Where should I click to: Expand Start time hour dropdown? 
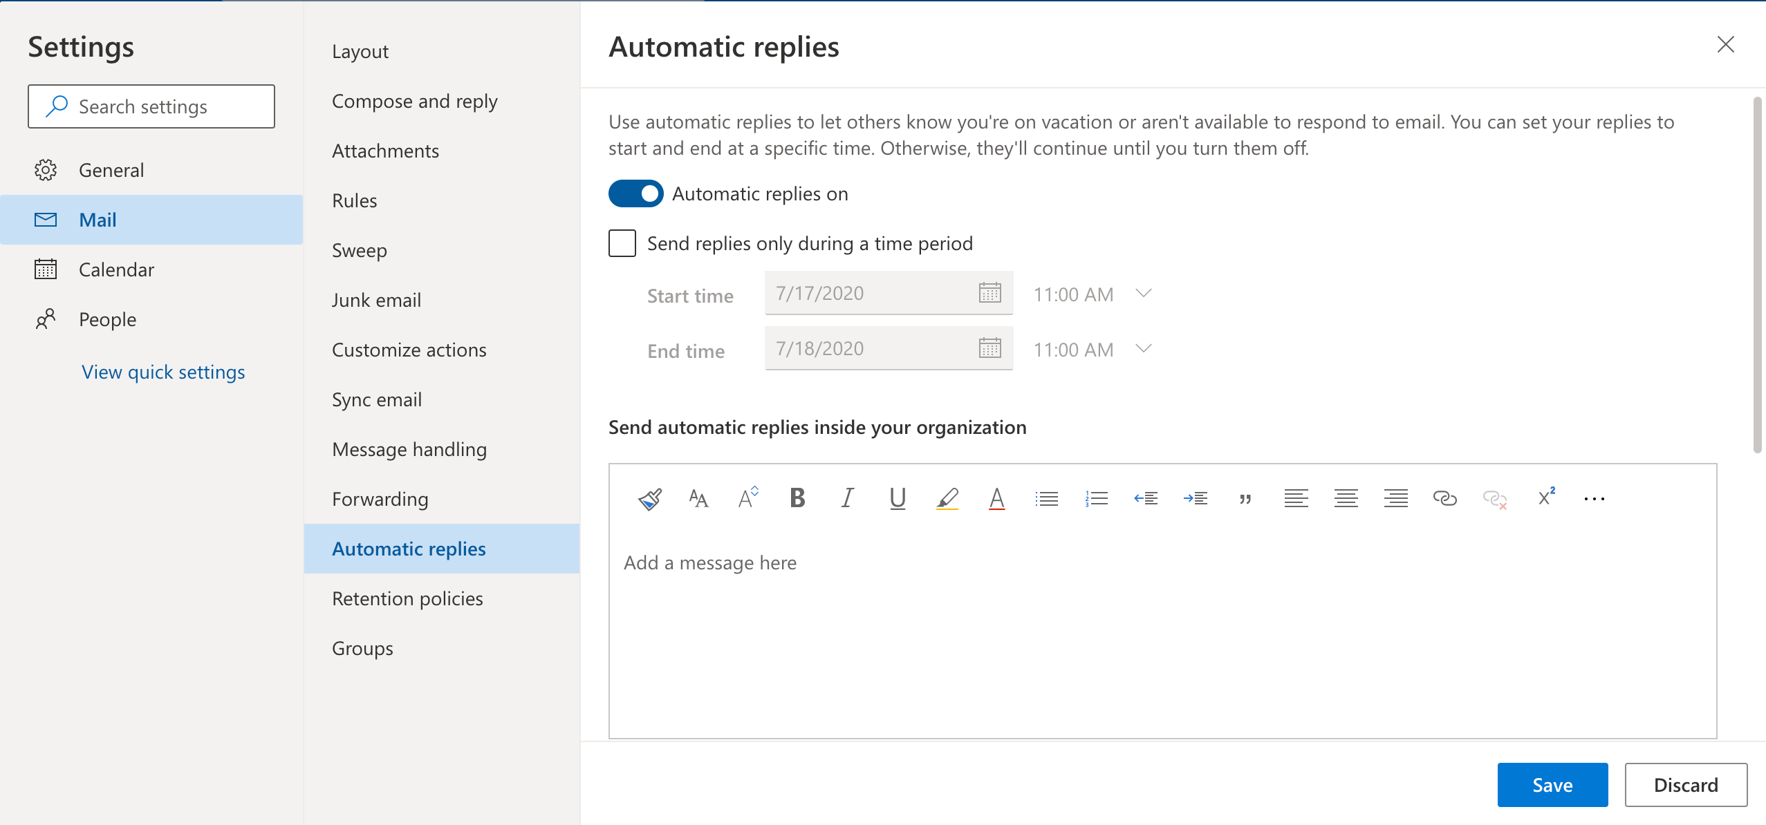tap(1144, 294)
